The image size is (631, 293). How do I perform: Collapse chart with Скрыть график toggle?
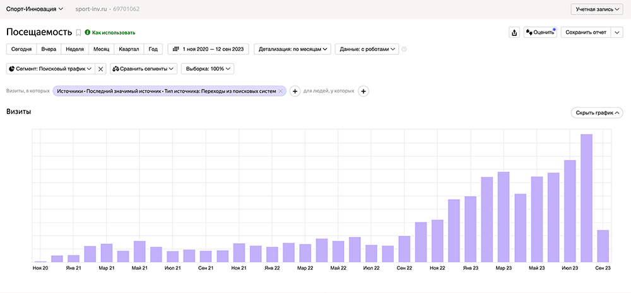pos(596,113)
